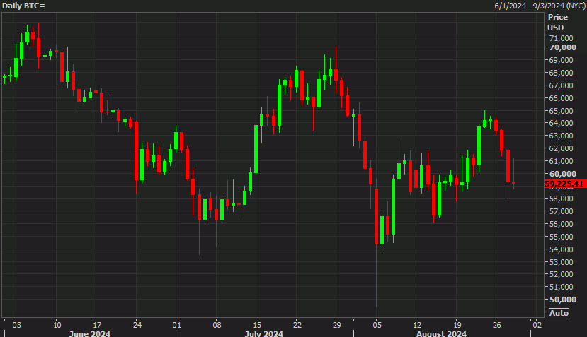The width and height of the screenshot is (587, 337).
Task: Click the 'August 2024' month label
Action: click(x=441, y=333)
